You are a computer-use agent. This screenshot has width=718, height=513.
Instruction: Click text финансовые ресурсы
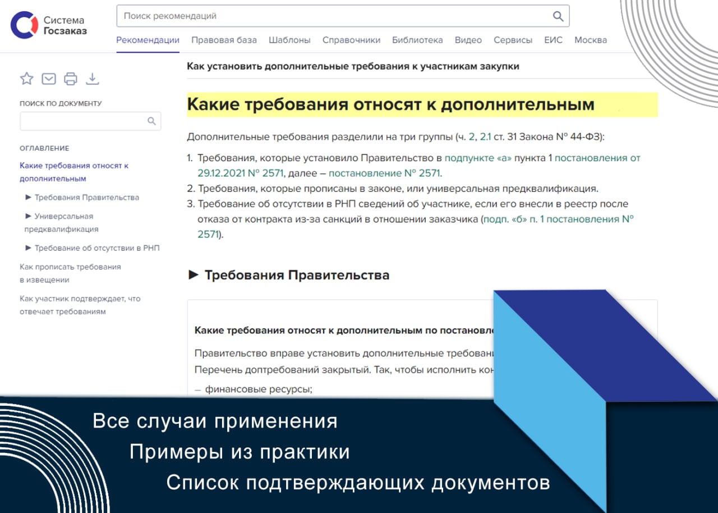pyautogui.click(x=258, y=390)
